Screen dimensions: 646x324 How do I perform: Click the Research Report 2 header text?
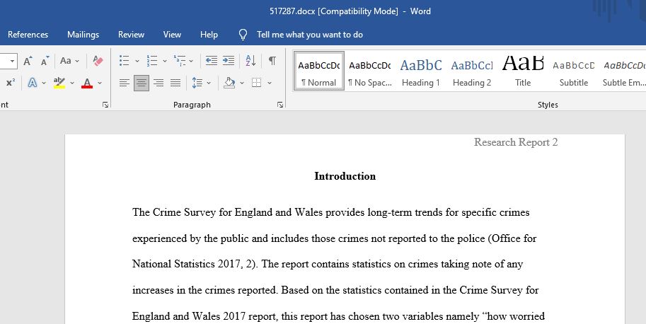(x=516, y=142)
